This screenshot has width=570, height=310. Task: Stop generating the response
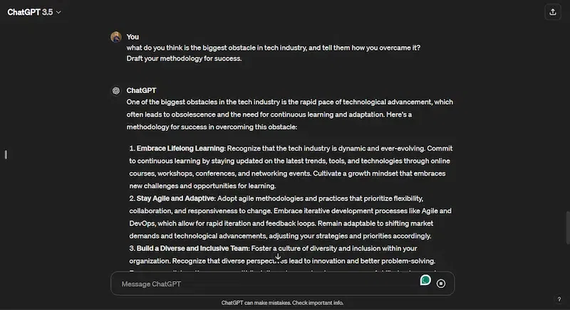[x=441, y=284]
